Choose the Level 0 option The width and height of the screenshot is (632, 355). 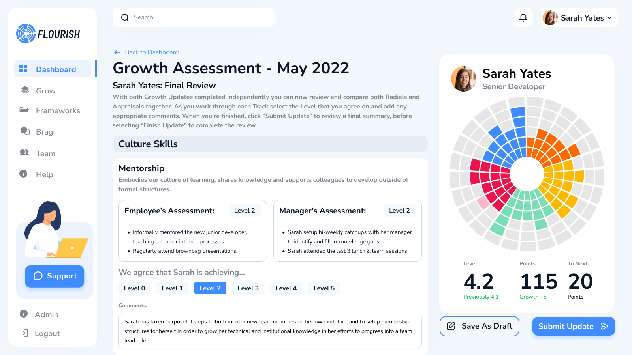134,288
